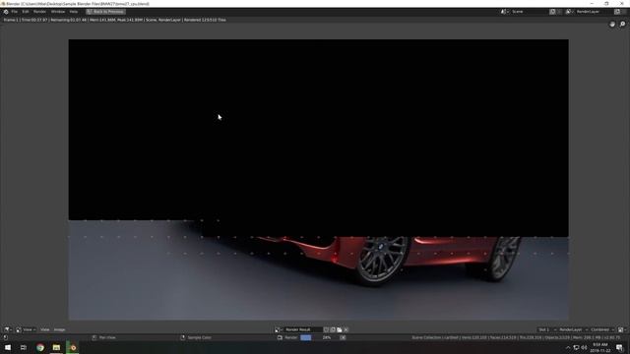630x354 pixels.
Task: Open the Edit menu
Action: pyautogui.click(x=26, y=12)
